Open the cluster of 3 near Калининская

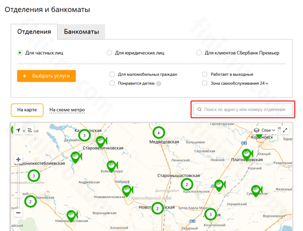[84, 136]
